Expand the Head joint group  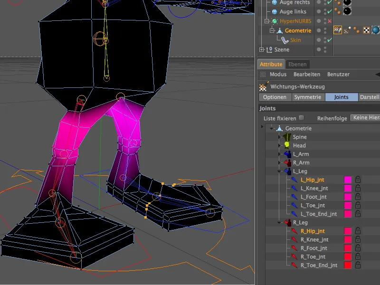pyautogui.click(x=279, y=146)
